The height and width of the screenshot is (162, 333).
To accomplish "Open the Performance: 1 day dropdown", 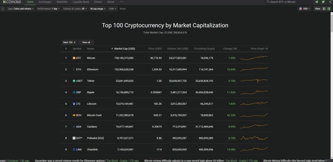I will pyautogui.click(x=48, y=9).
